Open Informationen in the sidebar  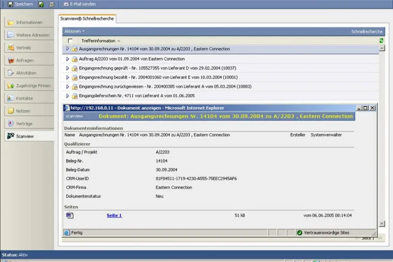point(29,22)
